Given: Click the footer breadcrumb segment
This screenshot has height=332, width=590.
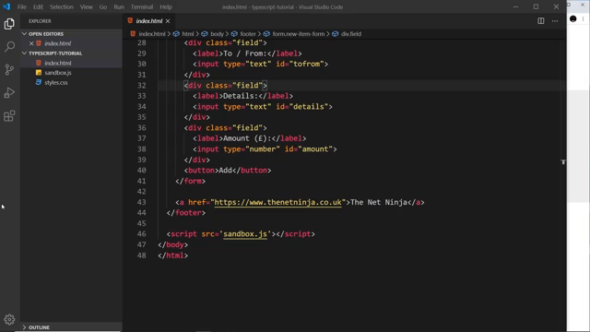Looking at the screenshot, I should click(248, 34).
